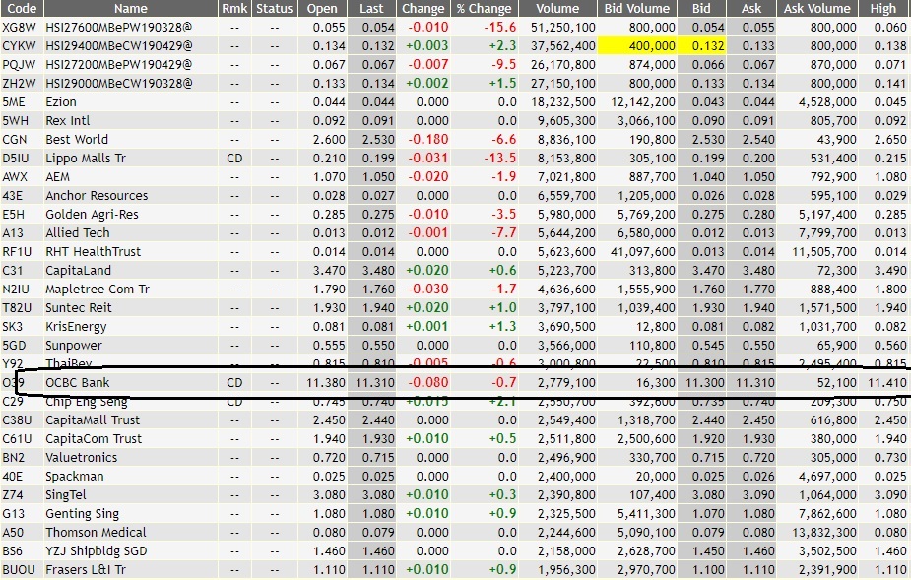Viewport: 911px width, 580px height.
Task: Sort by the Last price column header
Action: click(x=374, y=9)
